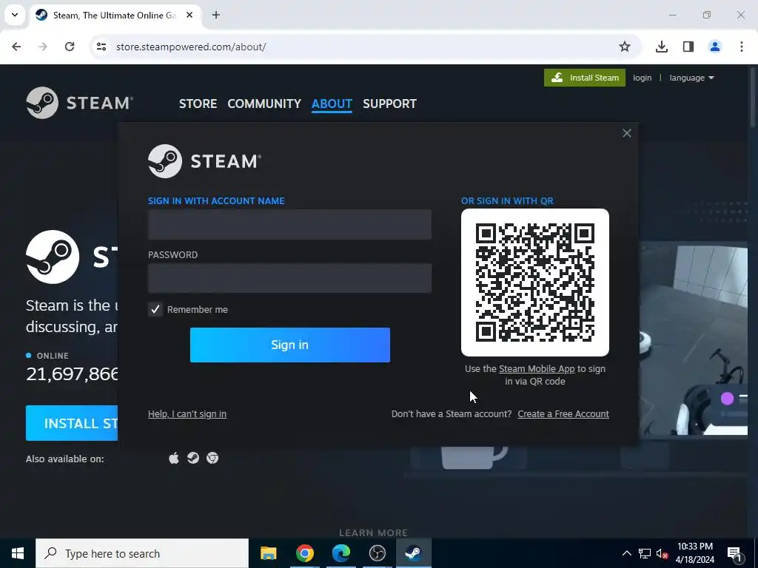Click the login link in header

click(x=642, y=78)
